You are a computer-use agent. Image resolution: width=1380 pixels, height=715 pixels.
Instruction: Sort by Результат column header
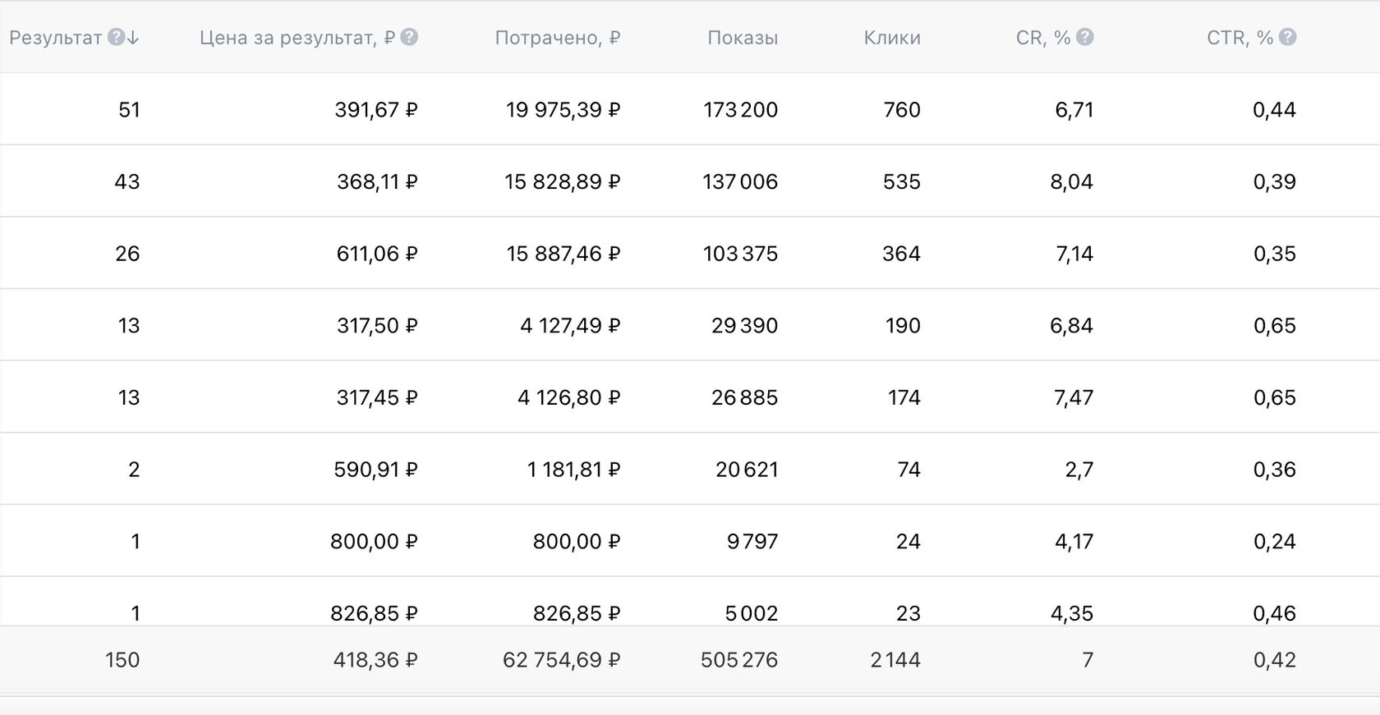tap(56, 38)
